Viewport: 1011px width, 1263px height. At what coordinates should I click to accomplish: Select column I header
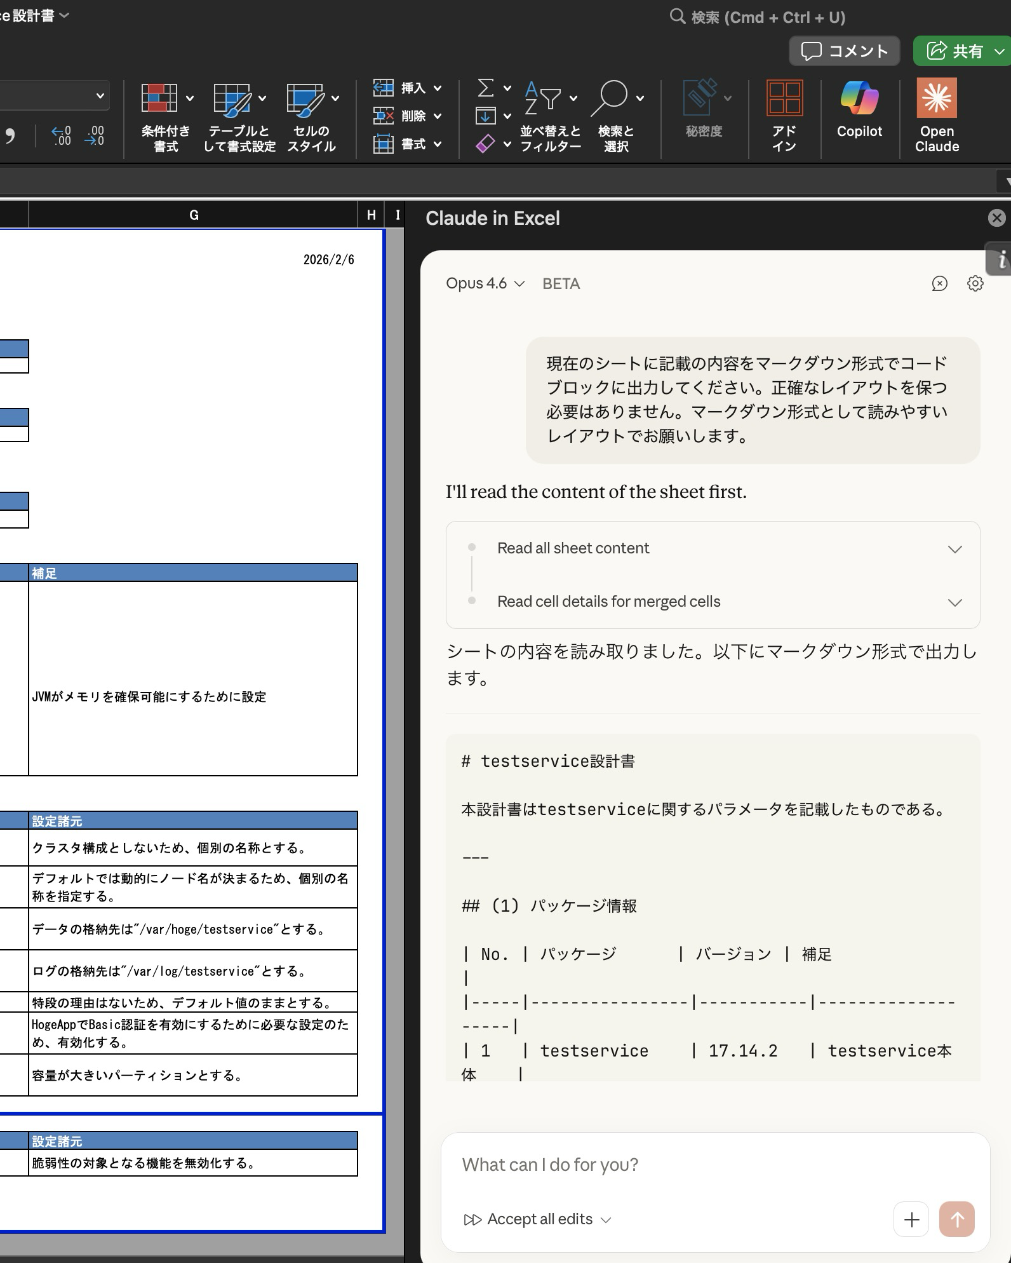coord(398,215)
